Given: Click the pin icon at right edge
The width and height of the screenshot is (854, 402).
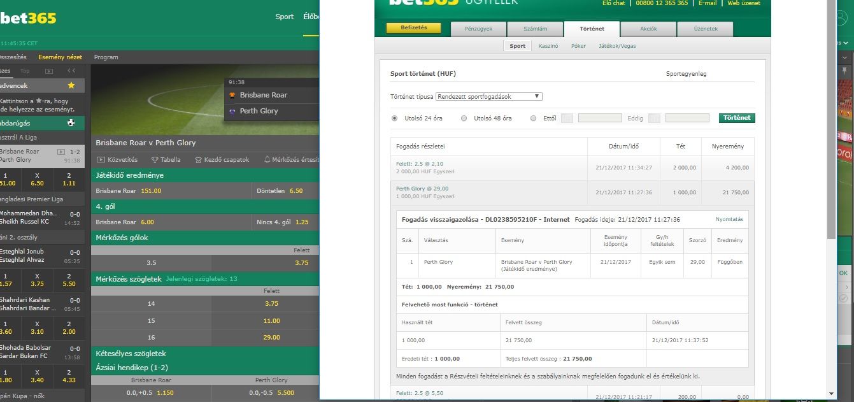Looking at the screenshot, I should point(844,70).
